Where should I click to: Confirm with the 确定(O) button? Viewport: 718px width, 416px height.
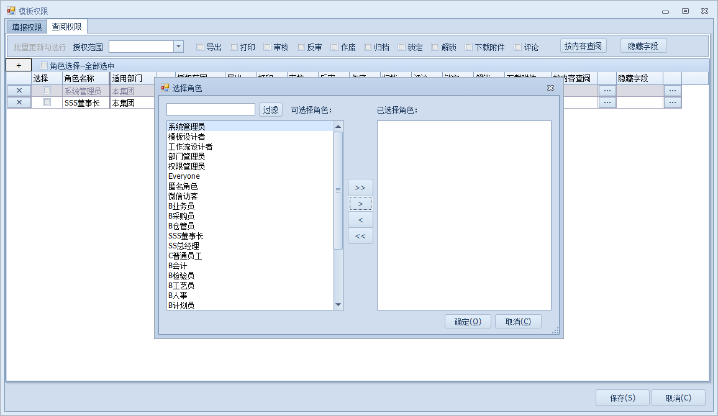point(468,322)
